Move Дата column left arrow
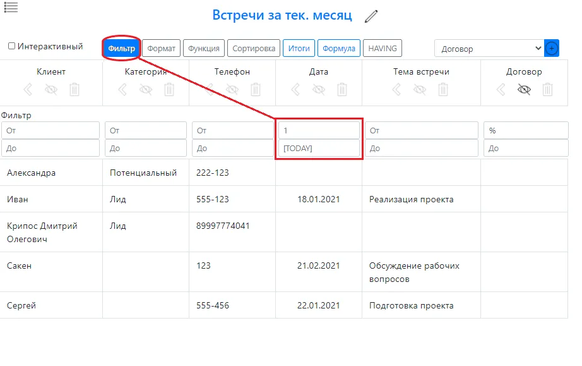The height and width of the screenshot is (366, 582). (x=295, y=90)
